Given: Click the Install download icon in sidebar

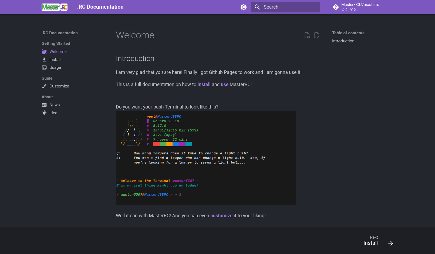Looking at the screenshot, I should pyautogui.click(x=44, y=60).
